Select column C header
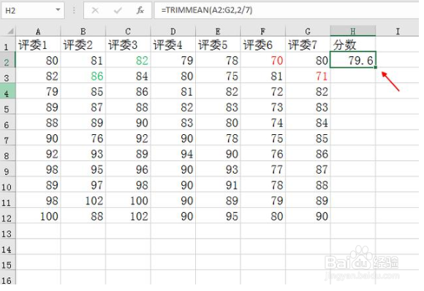424x291 pixels. pos(128,31)
